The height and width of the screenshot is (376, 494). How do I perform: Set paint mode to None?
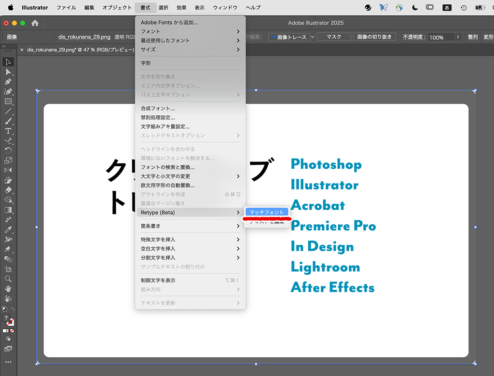pos(12,331)
